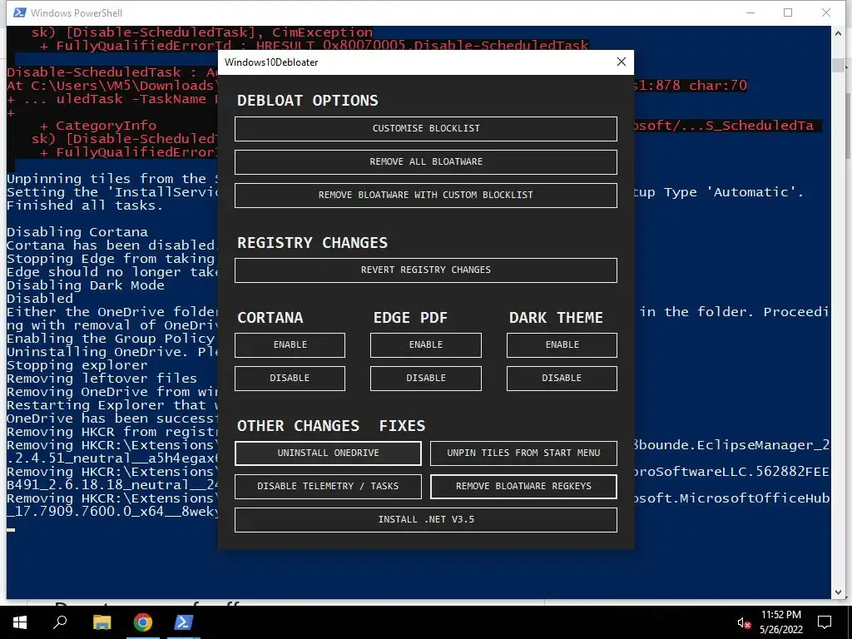Click the PowerShell title bar icon
The width and height of the screenshot is (852, 639).
(x=20, y=12)
